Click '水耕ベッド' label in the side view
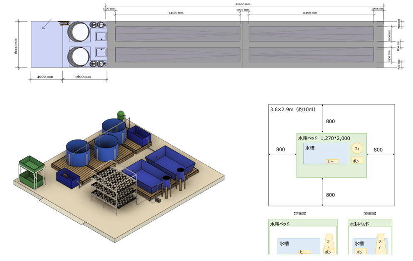Viewport: 413px width, 261px height. pos(359,224)
